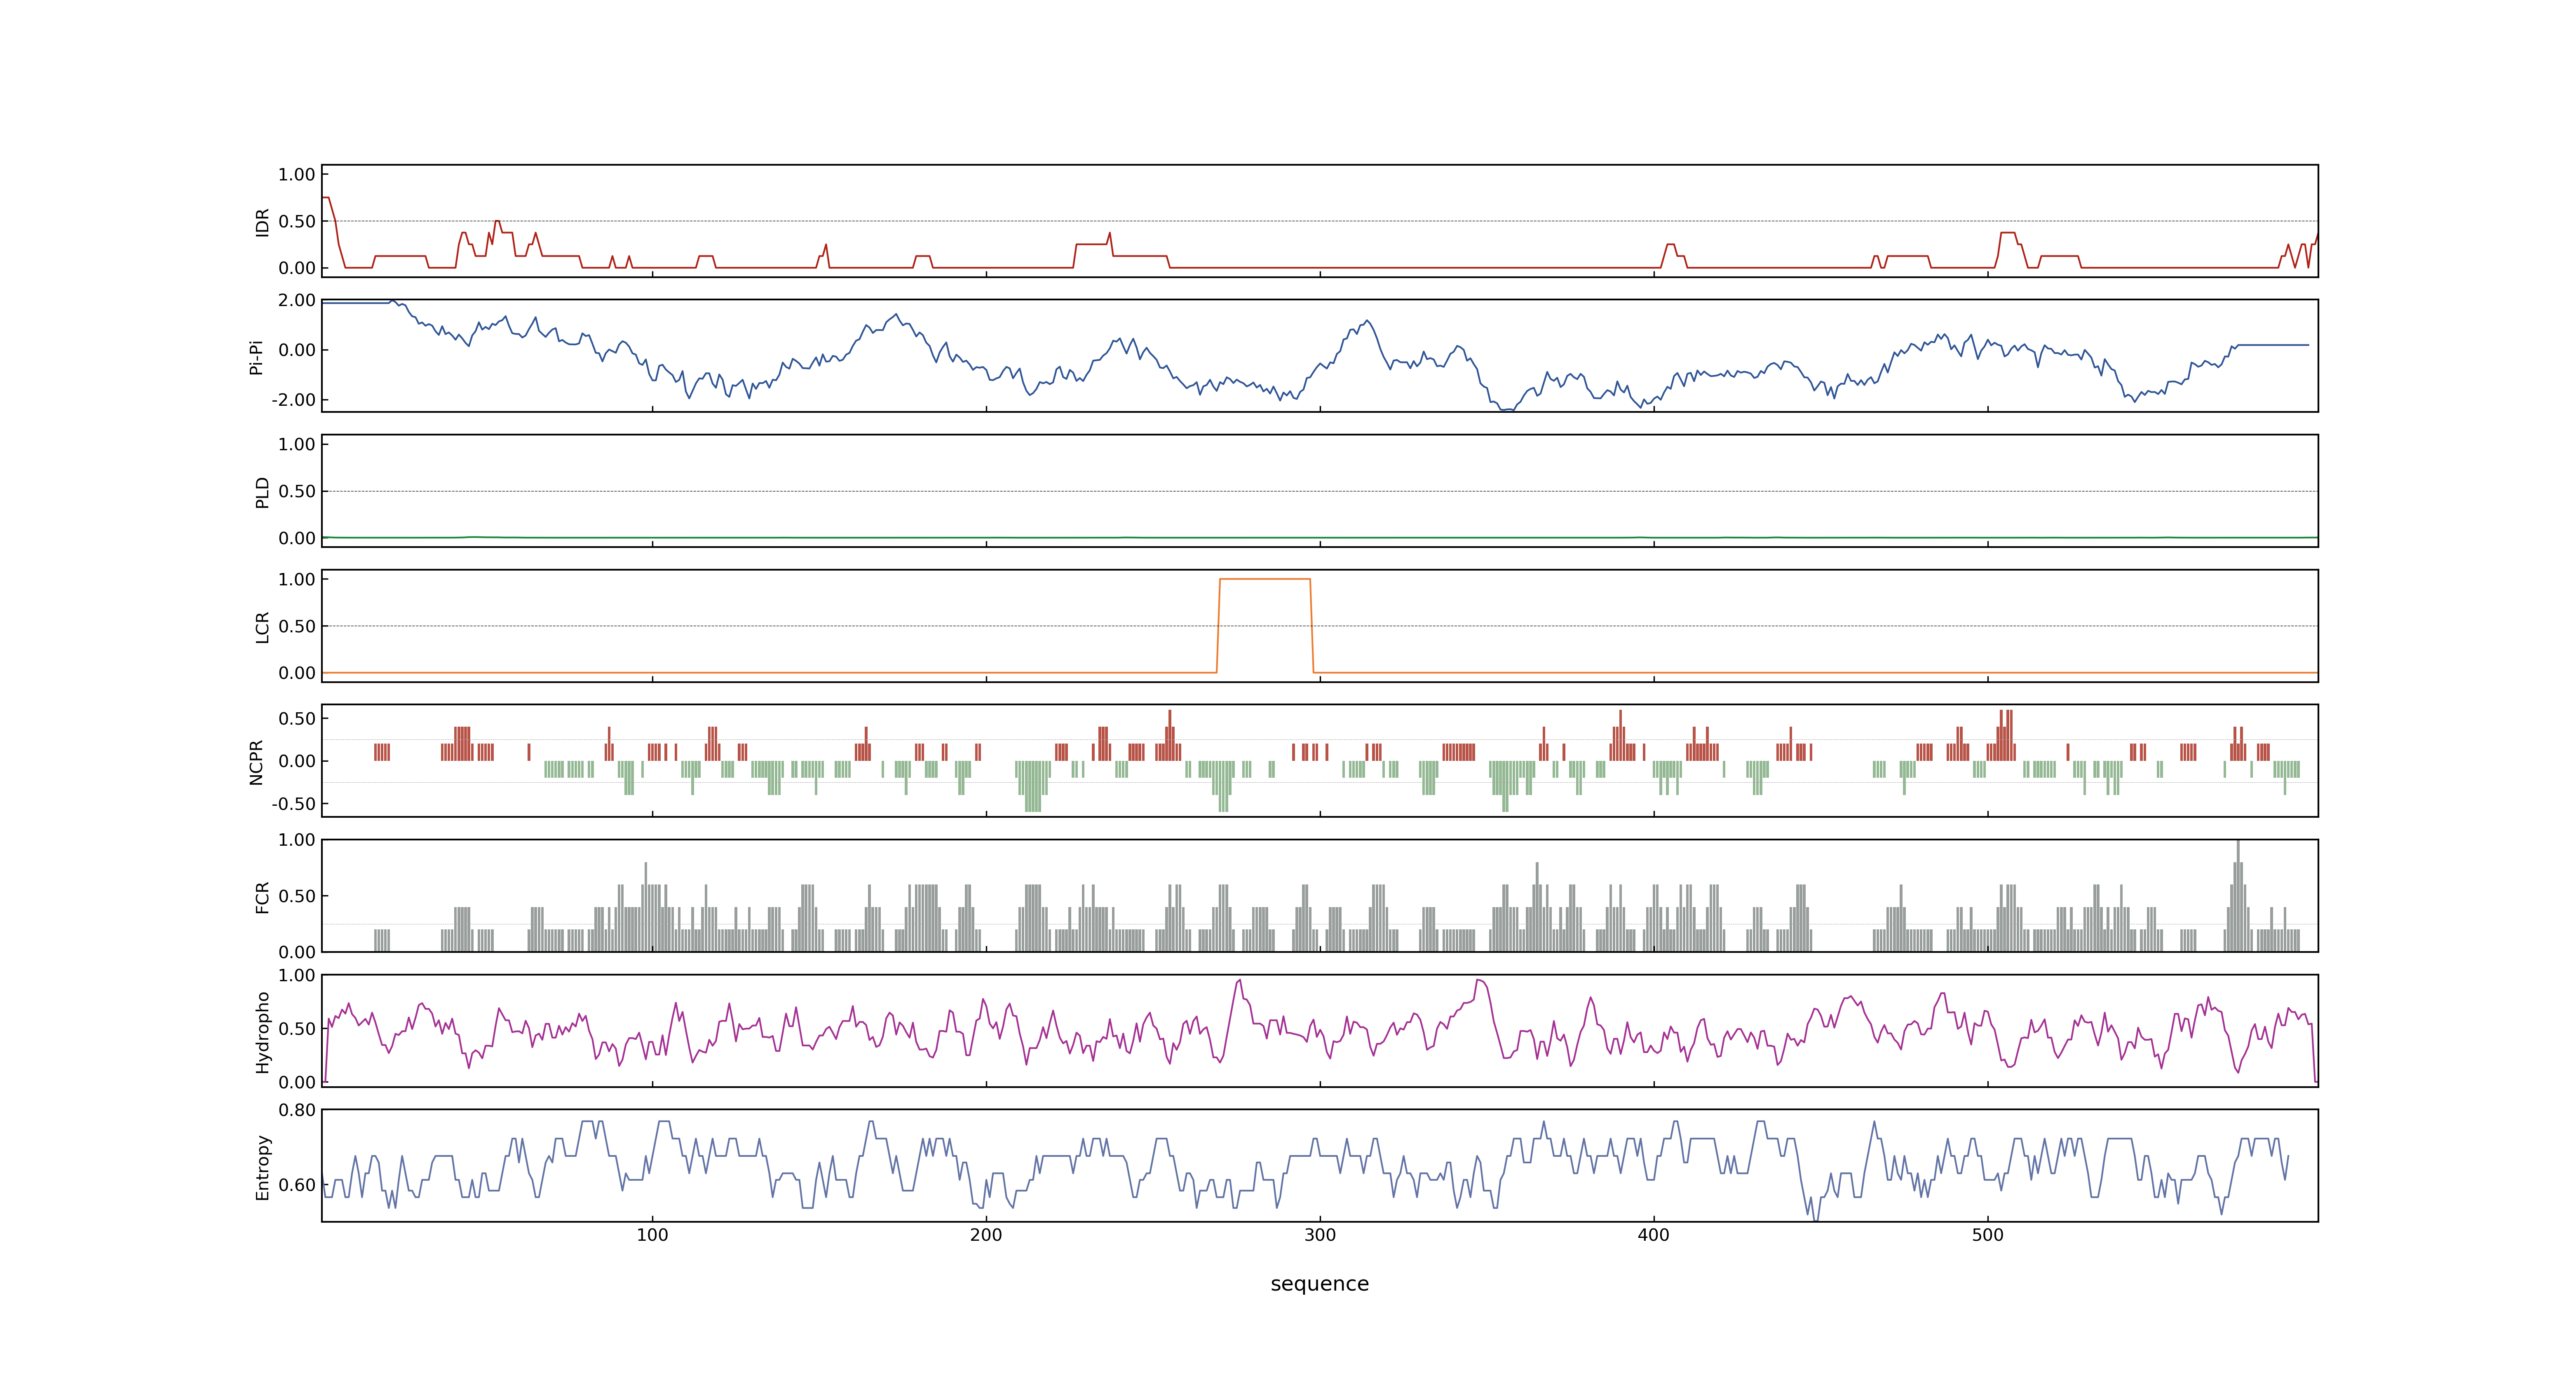Click the LCR y-axis label
The image size is (2576, 1373).
(x=262, y=627)
